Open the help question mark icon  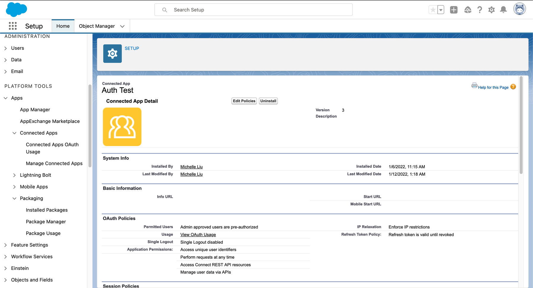pos(480,10)
